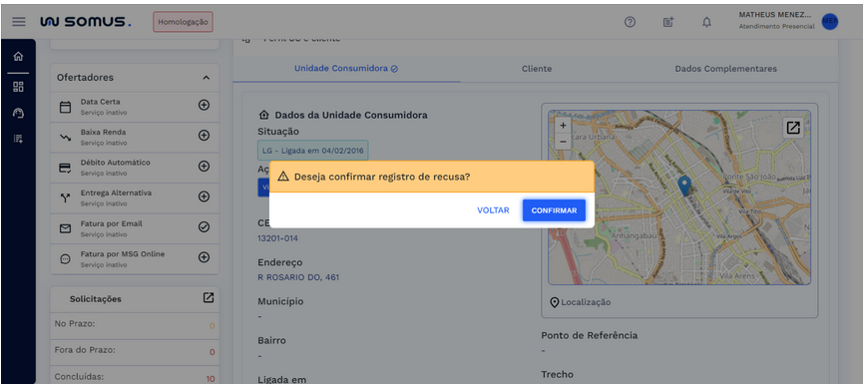Switch to the Cliente tab
Screen dimensions: 863x386
click(x=537, y=69)
